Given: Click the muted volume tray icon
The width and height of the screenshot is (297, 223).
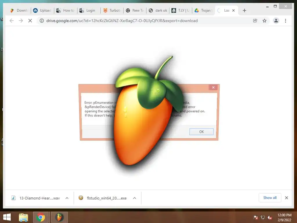Looking at the screenshot, I should tap(270, 217).
